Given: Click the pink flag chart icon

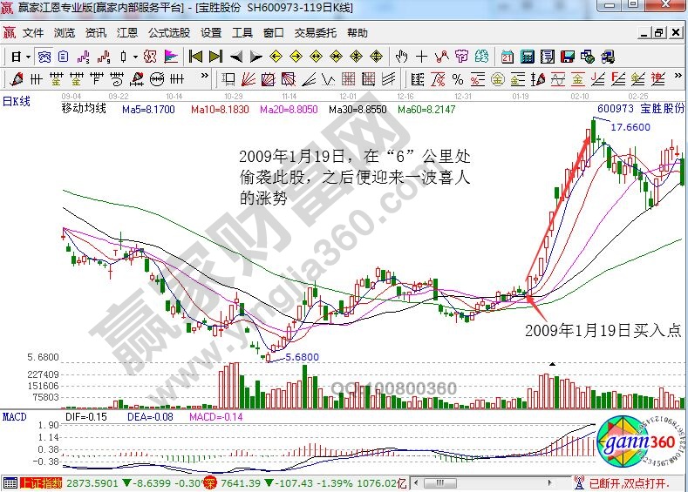Looking at the screenshot, I should (171, 57).
